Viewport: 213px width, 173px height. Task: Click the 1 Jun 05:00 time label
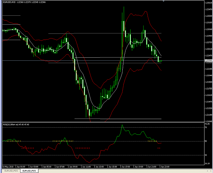47,167
